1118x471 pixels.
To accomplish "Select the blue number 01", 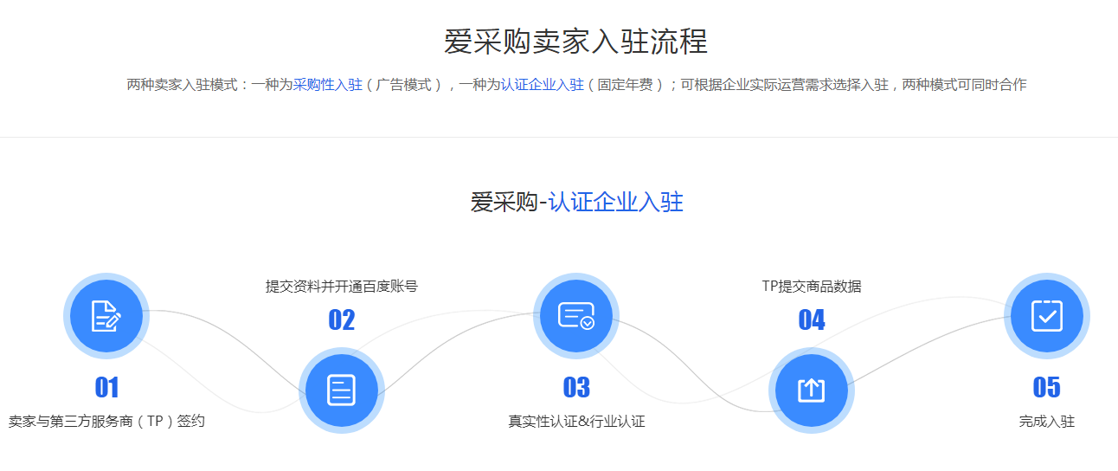I will pos(106,387).
